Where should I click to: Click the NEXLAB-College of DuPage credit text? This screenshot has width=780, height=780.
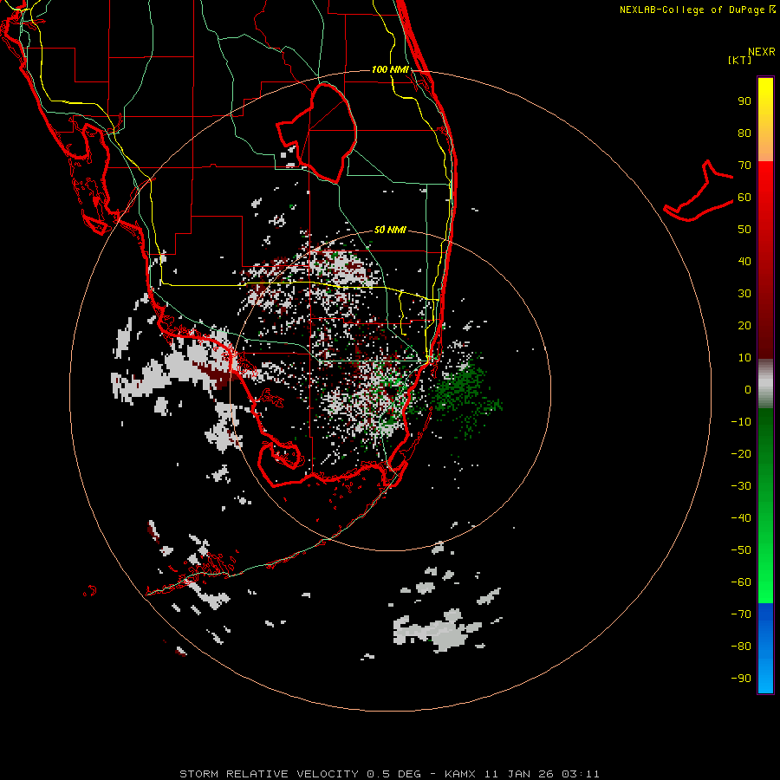[692, 10]
